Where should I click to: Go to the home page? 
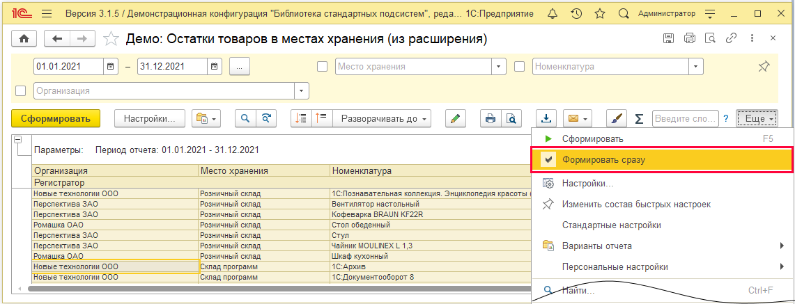25,38
